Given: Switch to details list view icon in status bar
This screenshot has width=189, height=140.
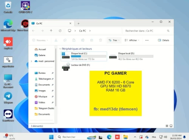Looking at the screenshot, I should 167,126.
